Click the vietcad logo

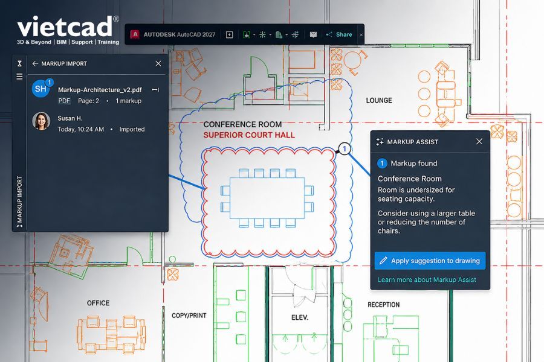(x=68, y=30)
